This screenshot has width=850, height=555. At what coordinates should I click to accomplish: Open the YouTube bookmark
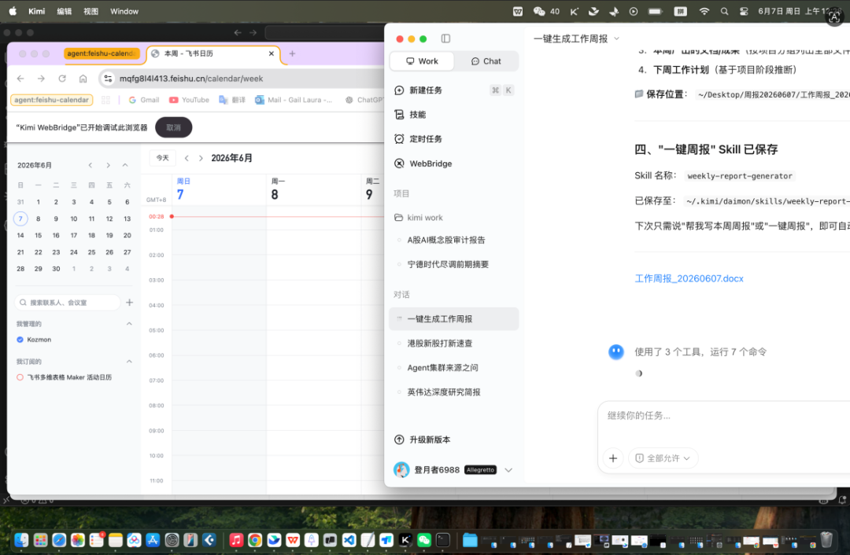[x=189, y=100]
